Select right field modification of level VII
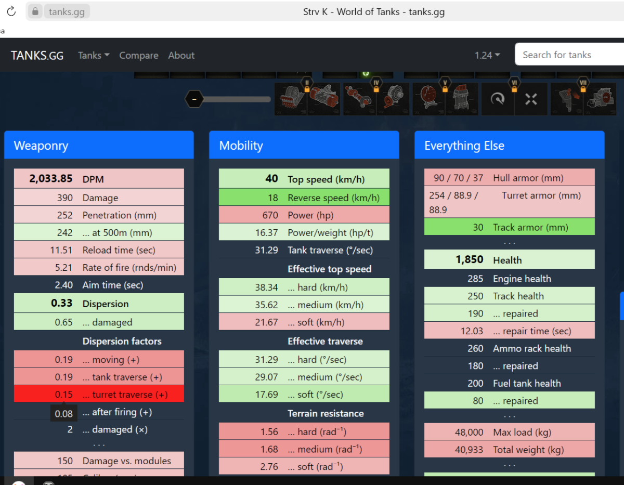 (x=601, y=99)
